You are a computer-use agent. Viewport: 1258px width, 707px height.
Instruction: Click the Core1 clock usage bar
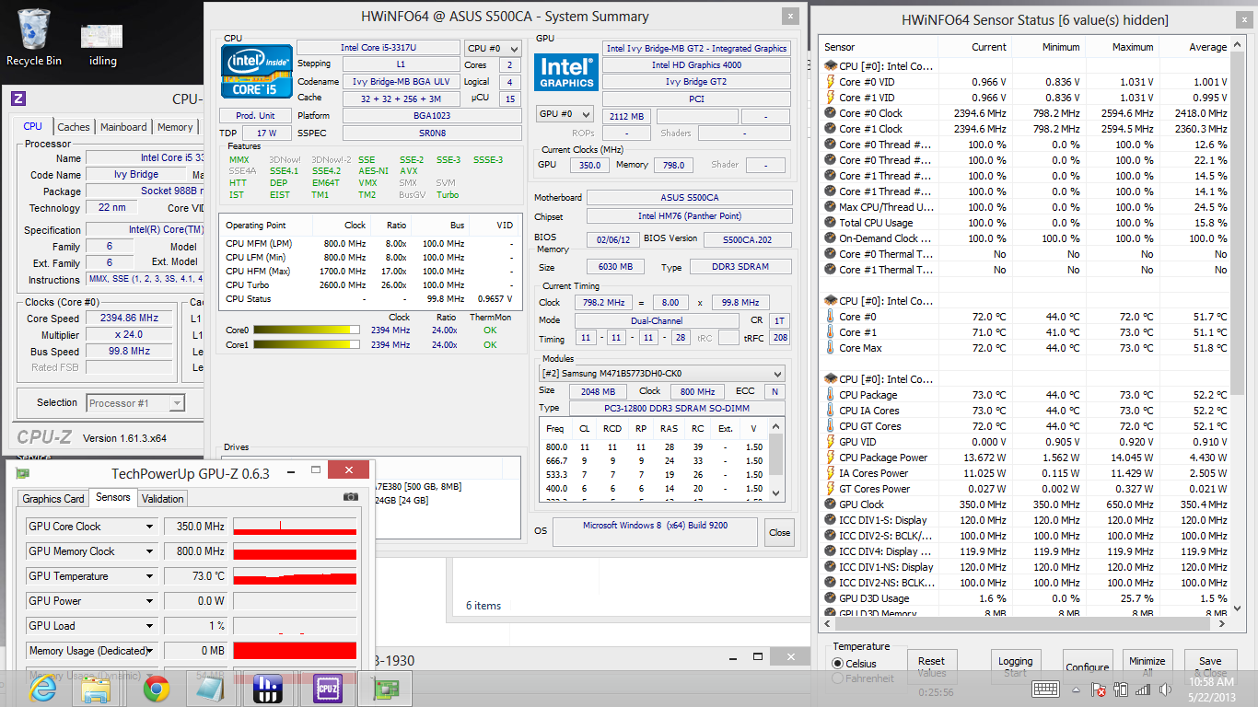(307, 345)
